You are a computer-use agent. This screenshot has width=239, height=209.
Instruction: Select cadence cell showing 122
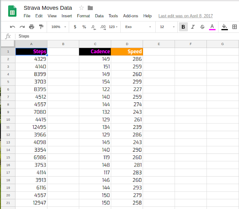pos(95,89)
